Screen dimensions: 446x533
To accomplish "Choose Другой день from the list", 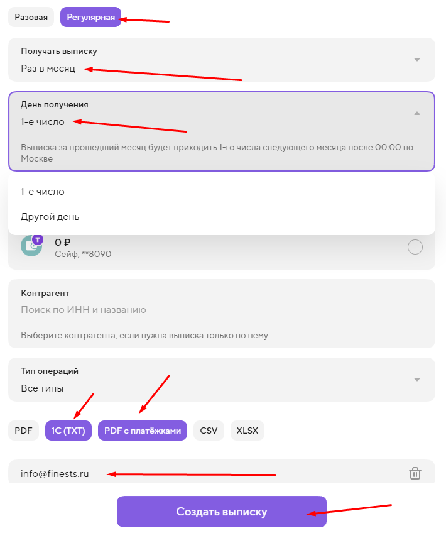I will 50,217.
